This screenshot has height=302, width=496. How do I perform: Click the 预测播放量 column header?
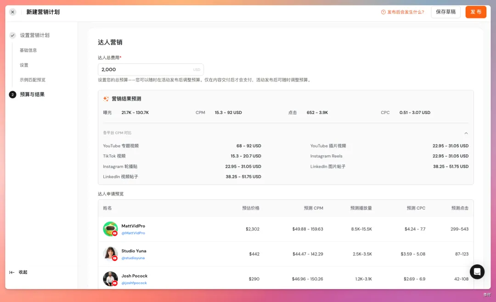coord(361,208)
